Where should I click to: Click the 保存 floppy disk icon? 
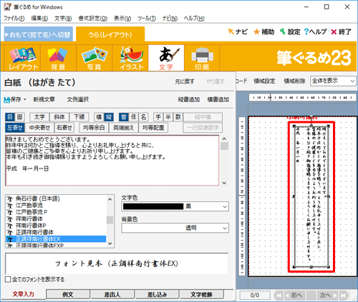[x=7, y=99]
